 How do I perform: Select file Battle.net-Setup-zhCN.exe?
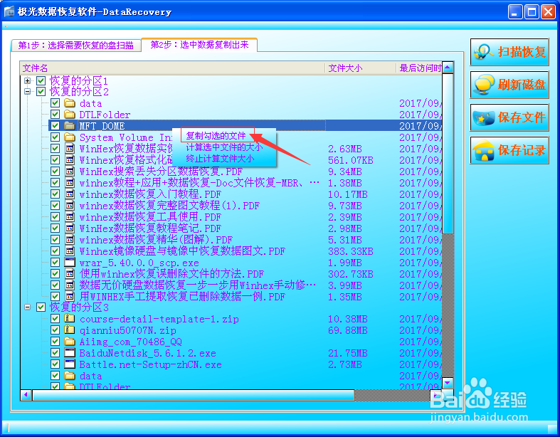coord(150,365)
